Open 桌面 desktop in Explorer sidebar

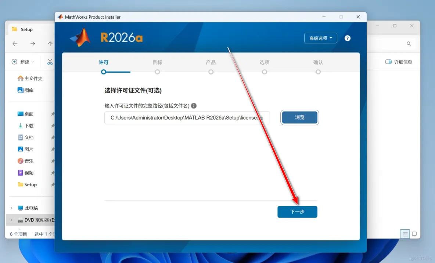[25, 114]
